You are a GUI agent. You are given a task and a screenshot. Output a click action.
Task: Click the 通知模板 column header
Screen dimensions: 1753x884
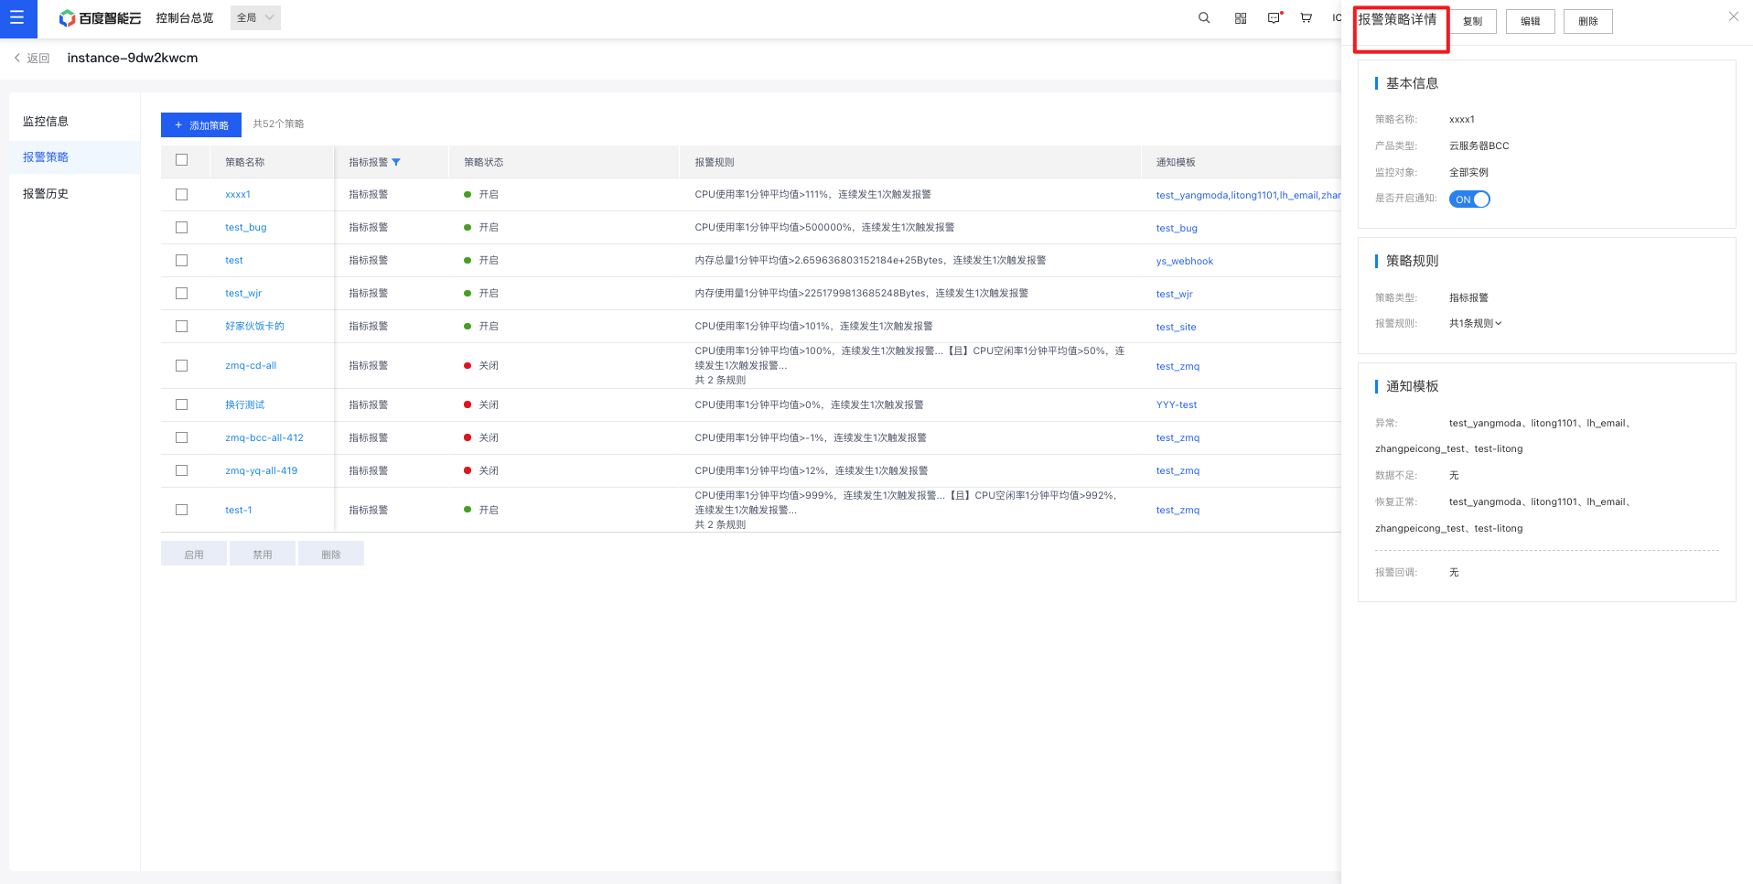tap(1176, 162)
